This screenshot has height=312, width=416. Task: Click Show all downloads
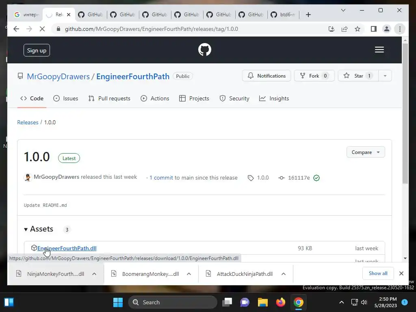378,273
